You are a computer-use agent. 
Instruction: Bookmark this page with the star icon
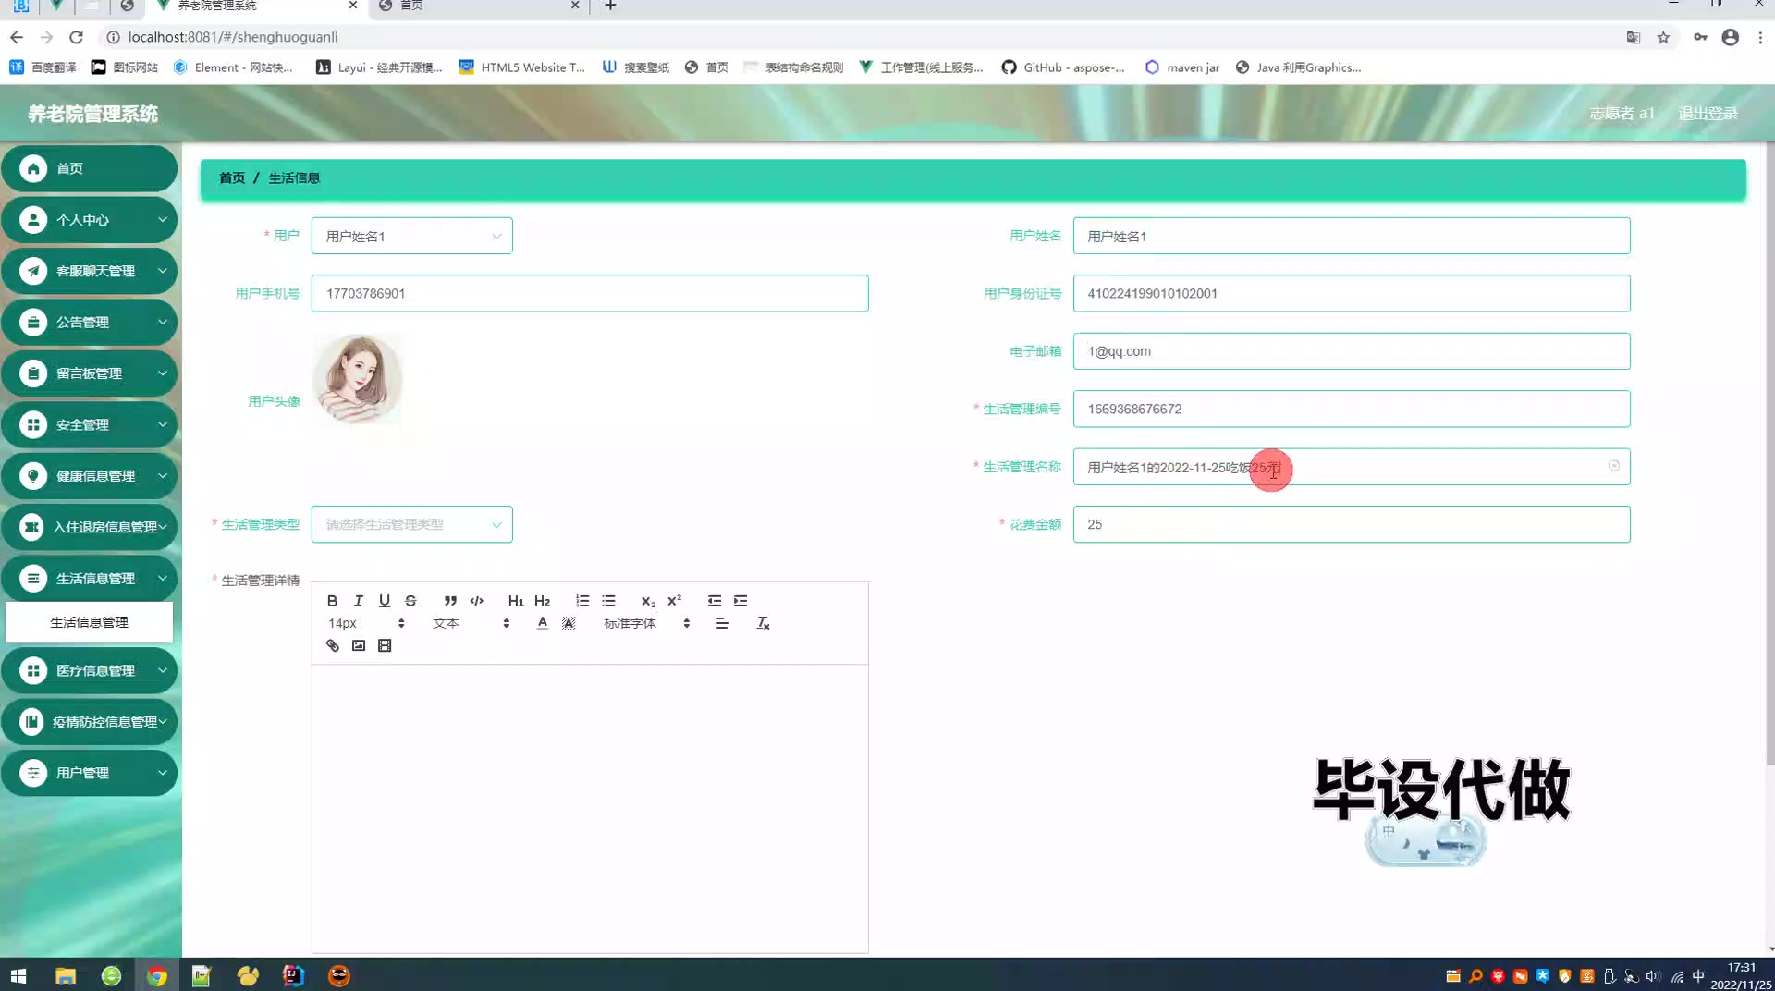click(x=1663, y=37)
